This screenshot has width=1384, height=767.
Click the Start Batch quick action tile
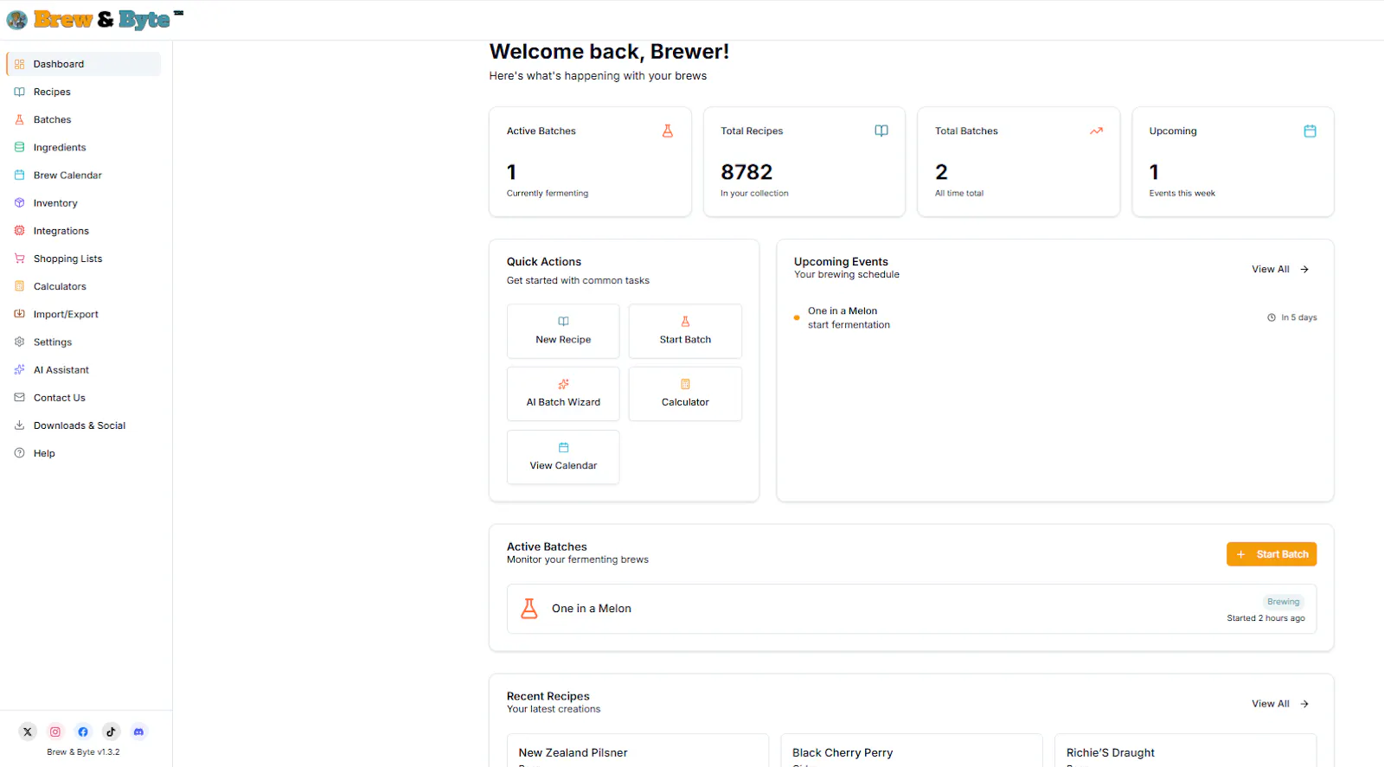coord(685,331)
